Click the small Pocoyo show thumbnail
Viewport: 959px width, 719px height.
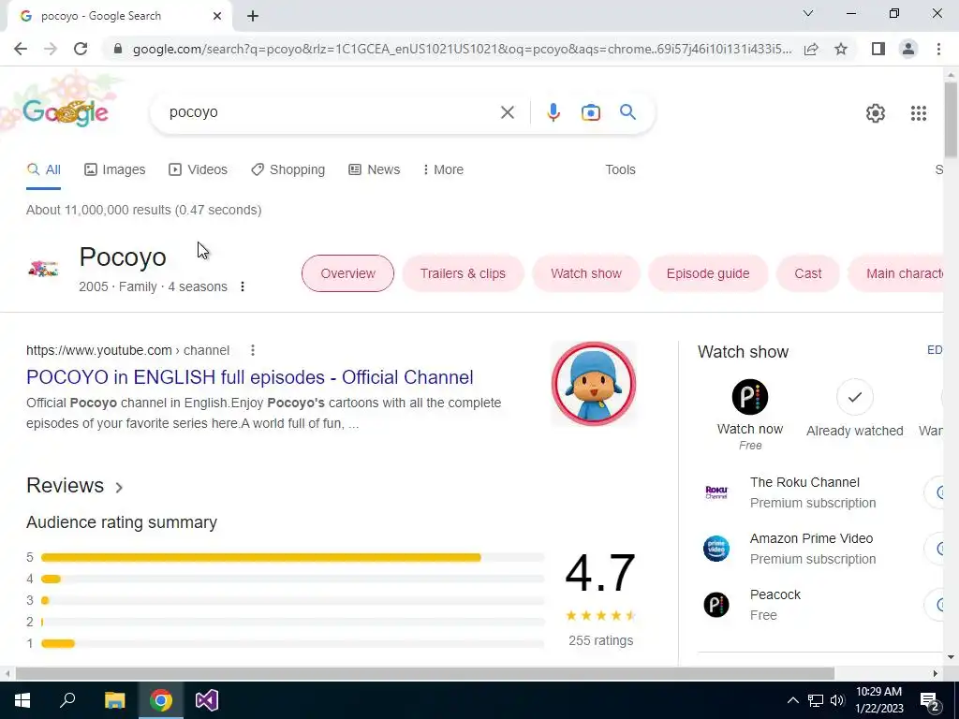click(43, 269)
